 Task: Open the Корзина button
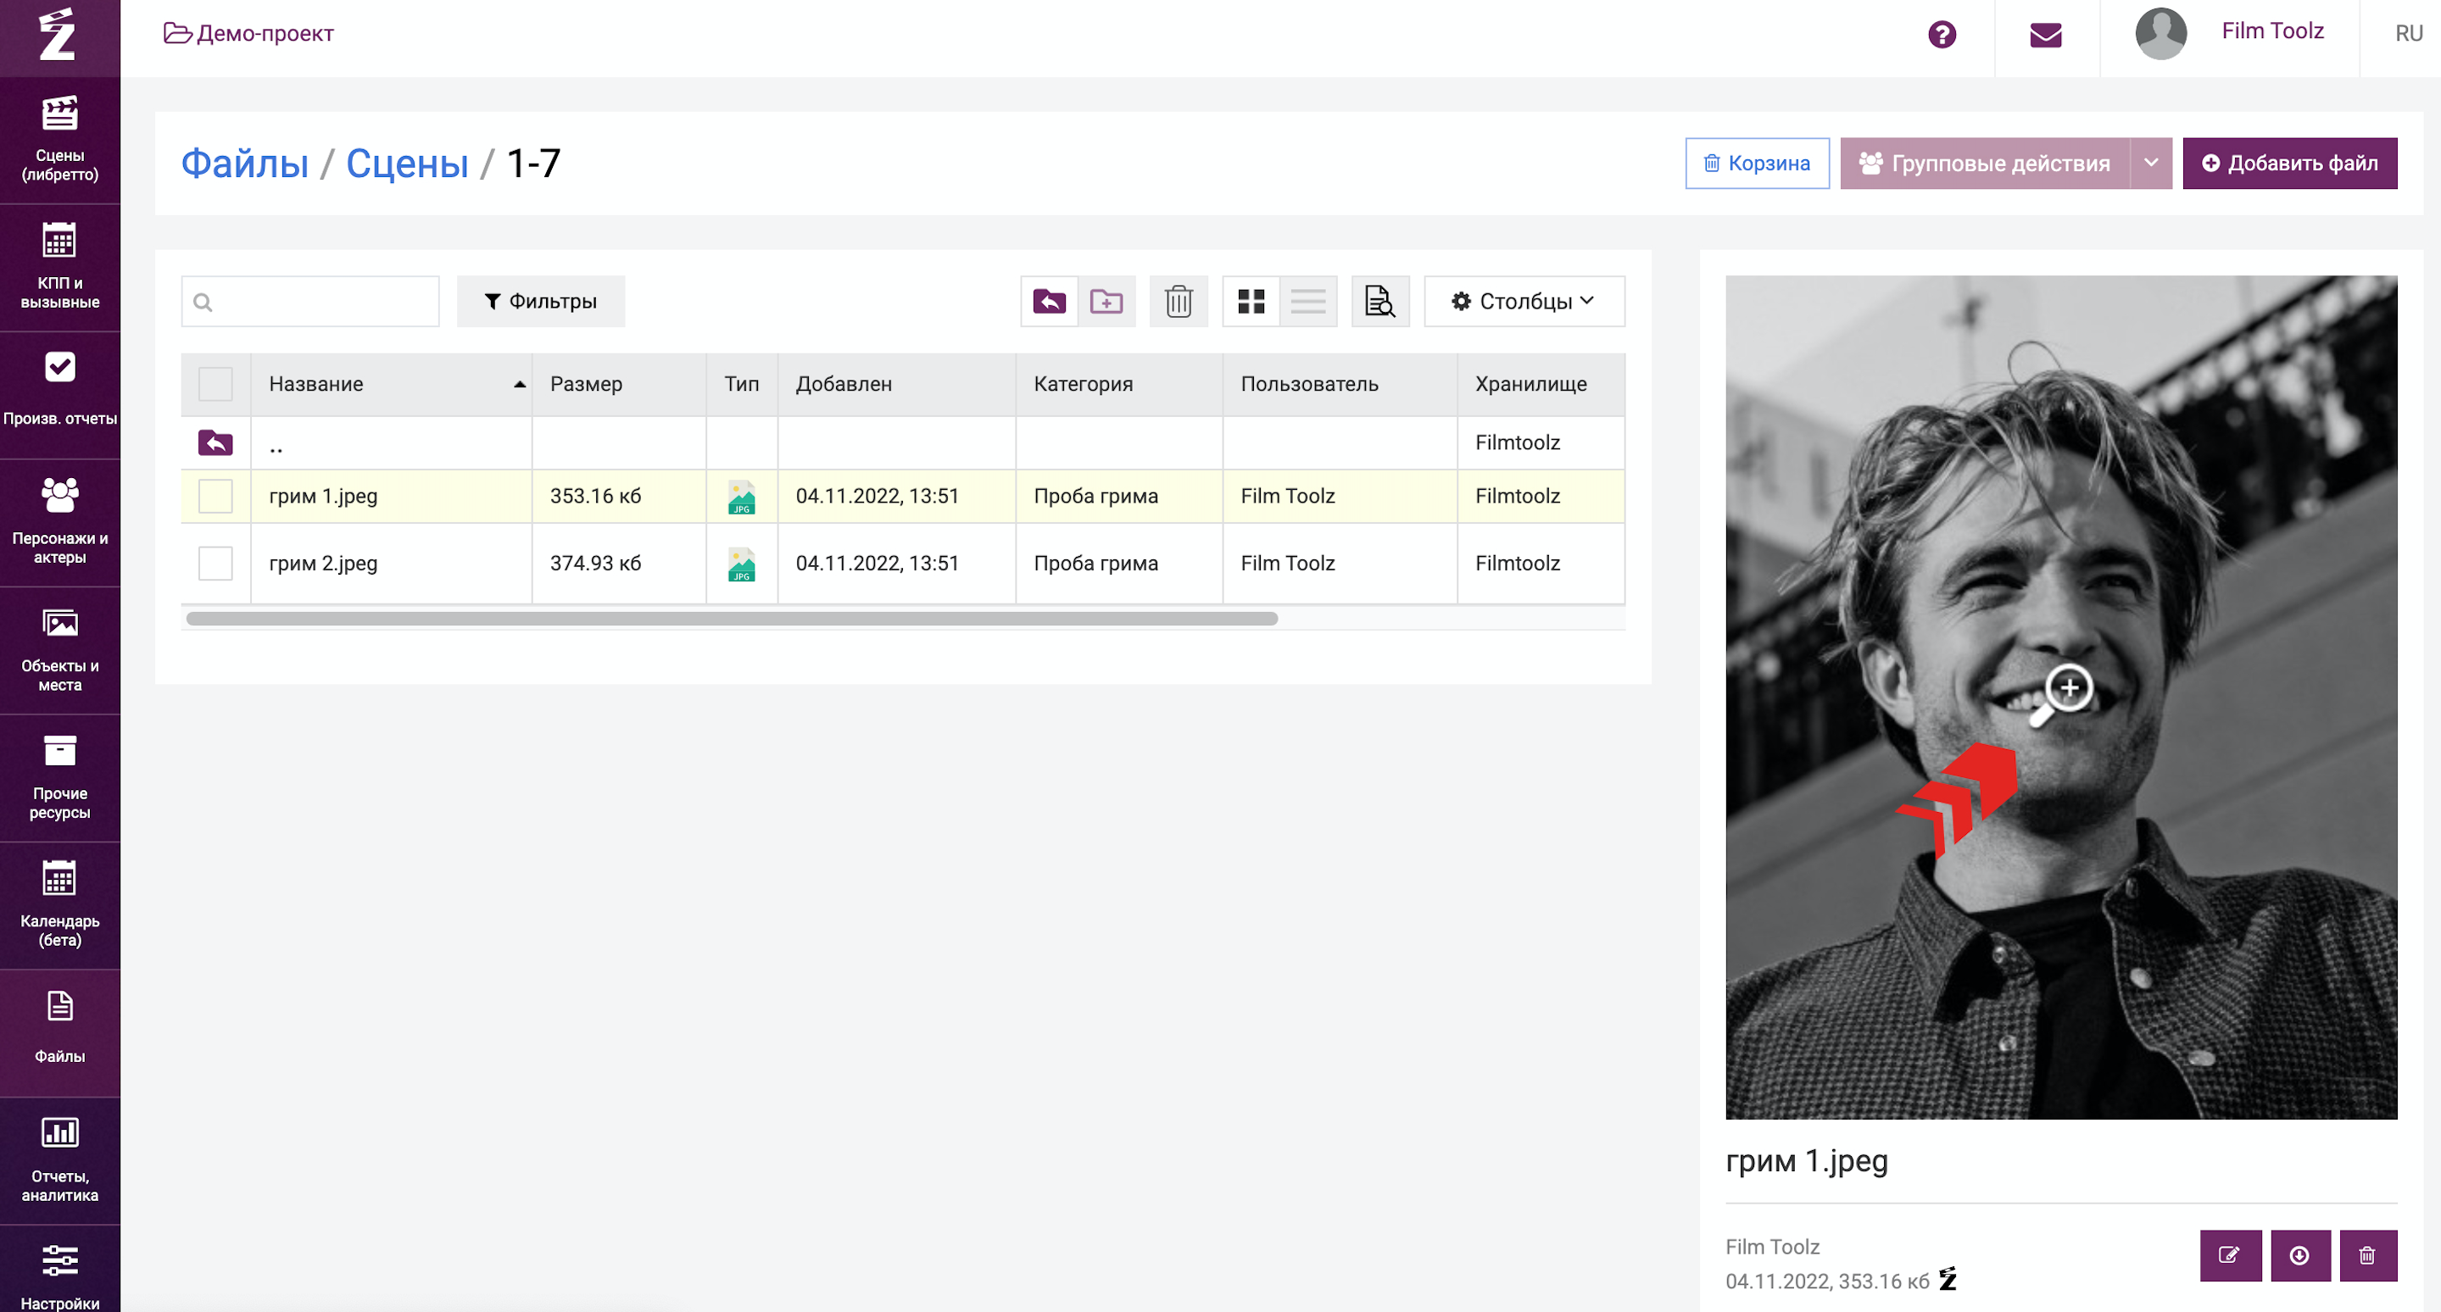(x=1757, y=163)
